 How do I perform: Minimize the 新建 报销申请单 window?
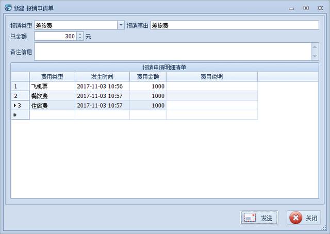(291, 8)
